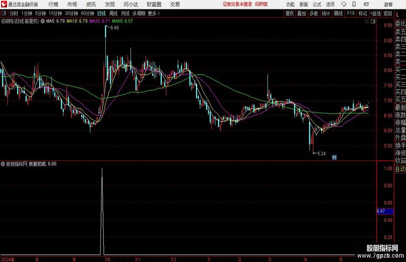Click the 复权 toolbar button

290,13
